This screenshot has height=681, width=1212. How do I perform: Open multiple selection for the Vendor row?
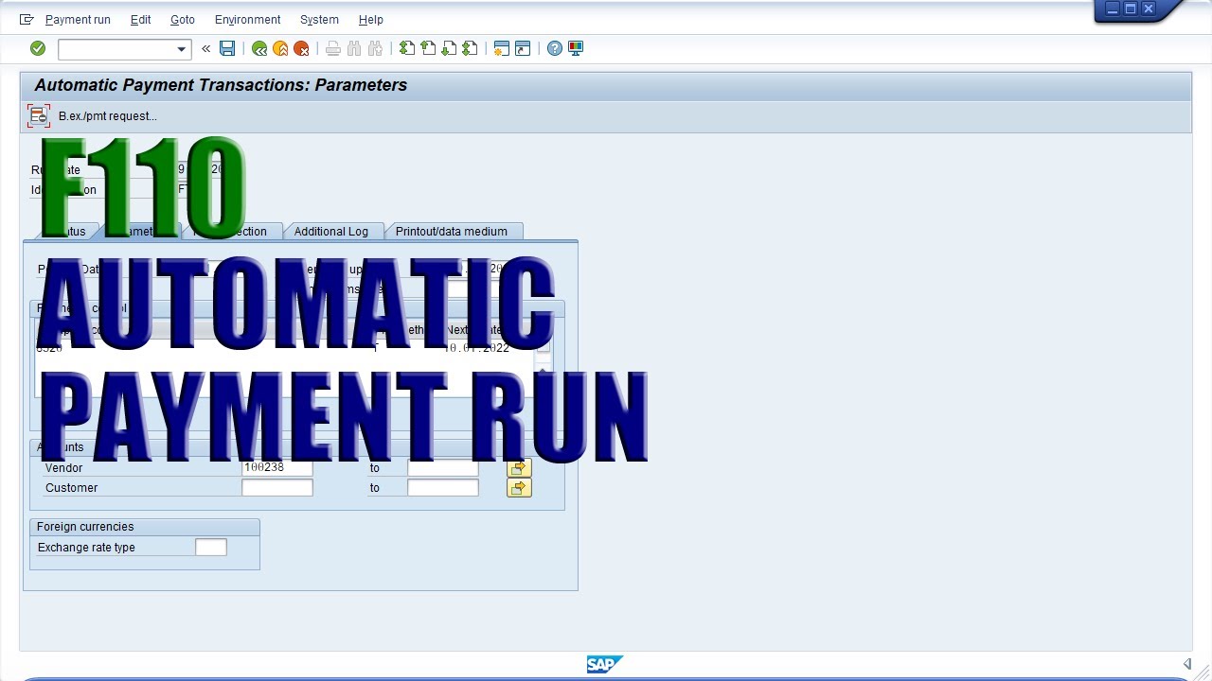pos(519,468)
